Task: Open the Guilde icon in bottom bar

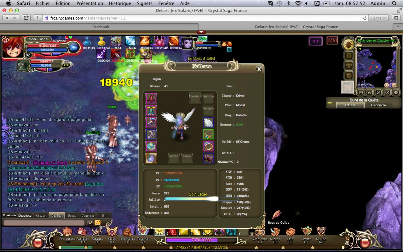Action: point(321,233)
